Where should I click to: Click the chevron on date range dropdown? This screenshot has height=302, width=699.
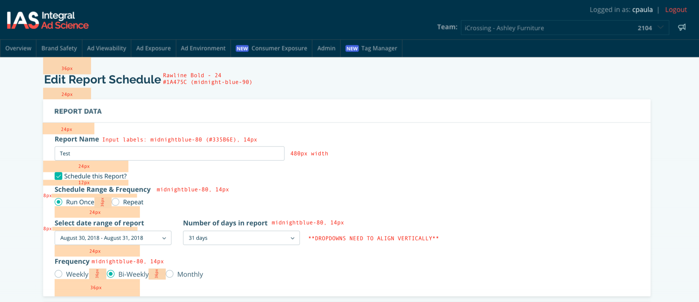click(164, 238)
